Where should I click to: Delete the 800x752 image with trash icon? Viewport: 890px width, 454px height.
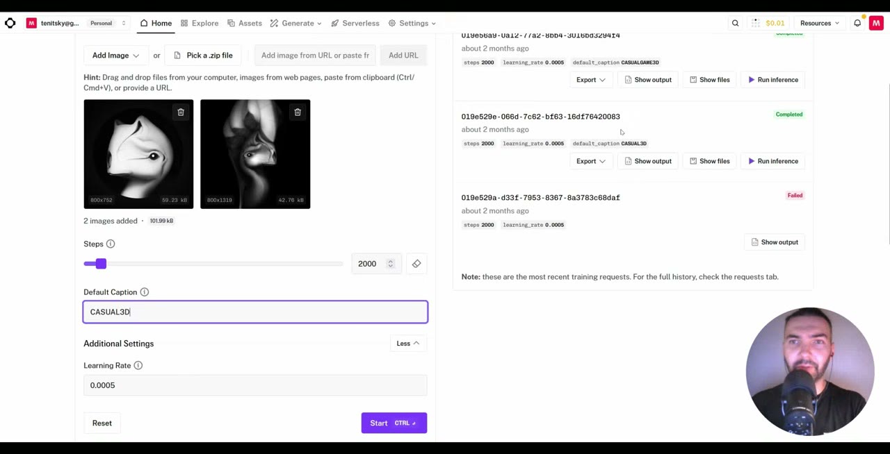(x=180, y=112)
